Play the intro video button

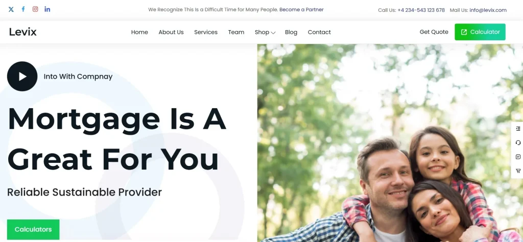22,77
